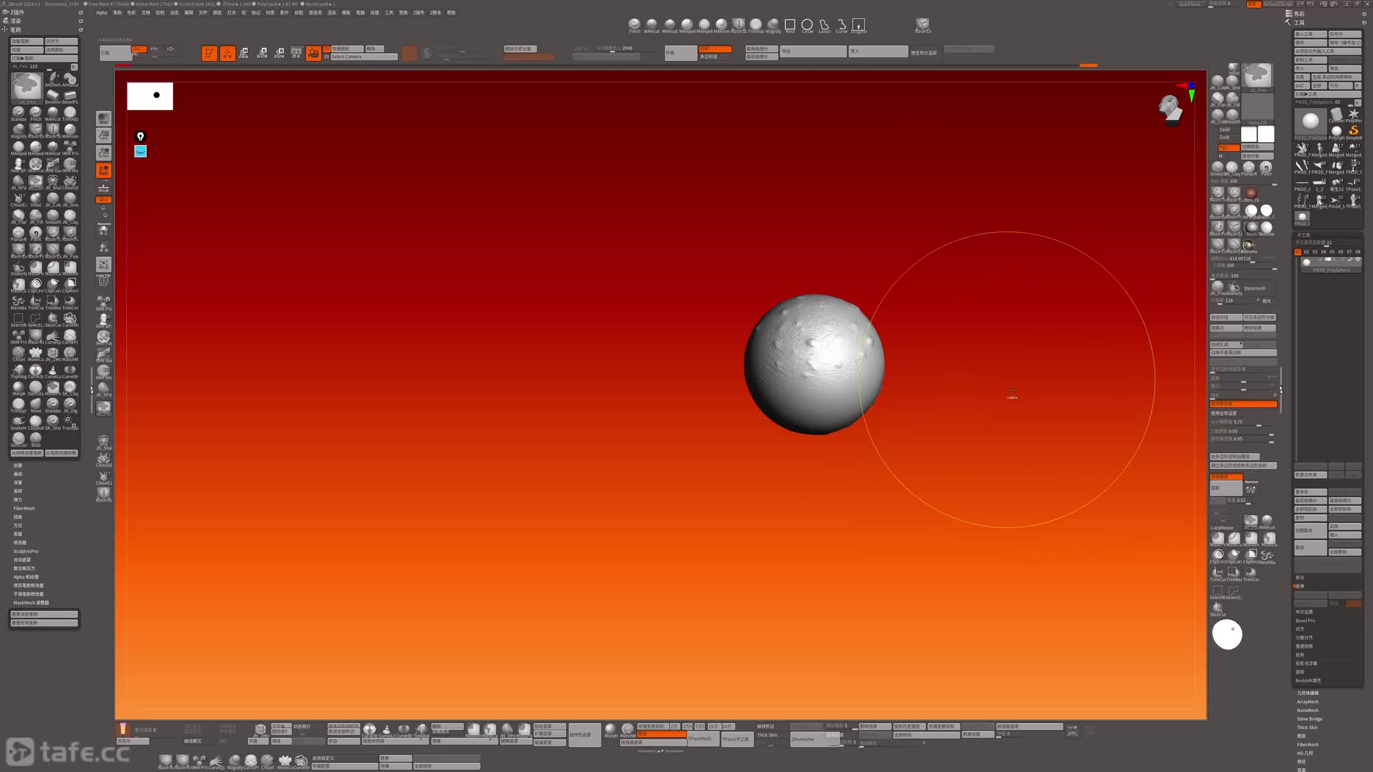Adjust the 绘制大小 draw size slider
The height and width of the screenshot is (772, 1373).
[x=1243, y=259]
